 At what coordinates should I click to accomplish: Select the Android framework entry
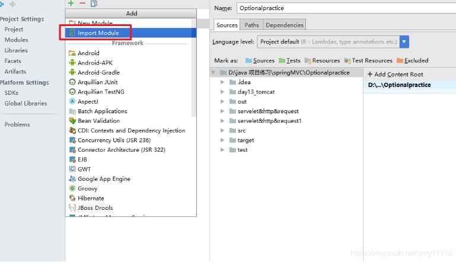pos(88,53)
